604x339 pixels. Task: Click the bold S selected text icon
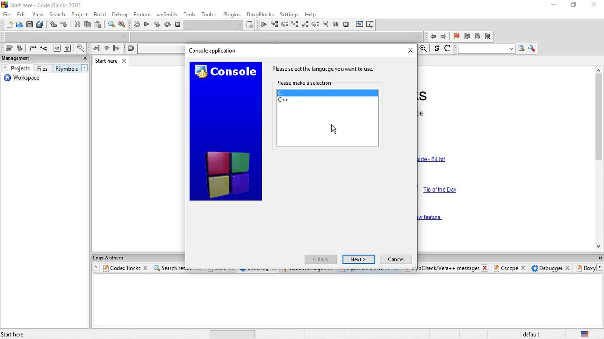436,48
